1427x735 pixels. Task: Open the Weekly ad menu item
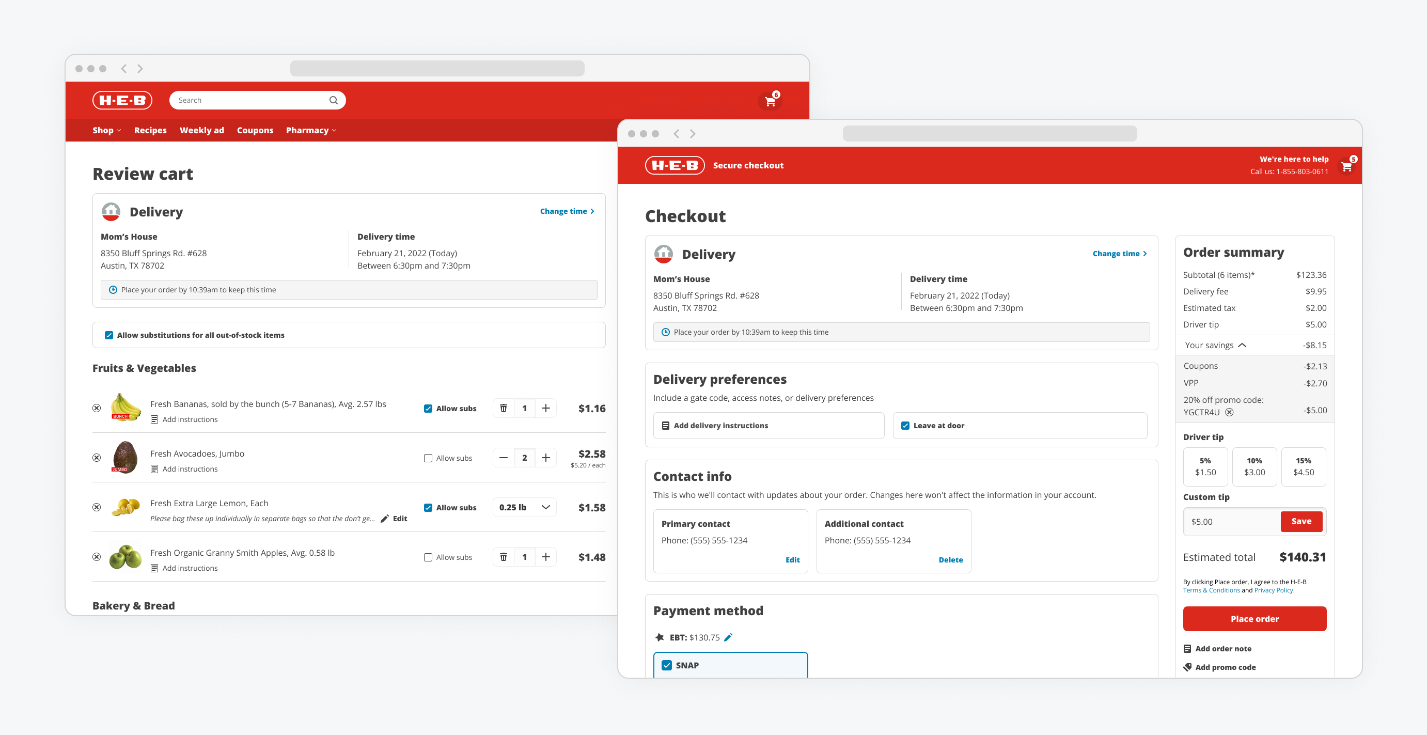201,130
